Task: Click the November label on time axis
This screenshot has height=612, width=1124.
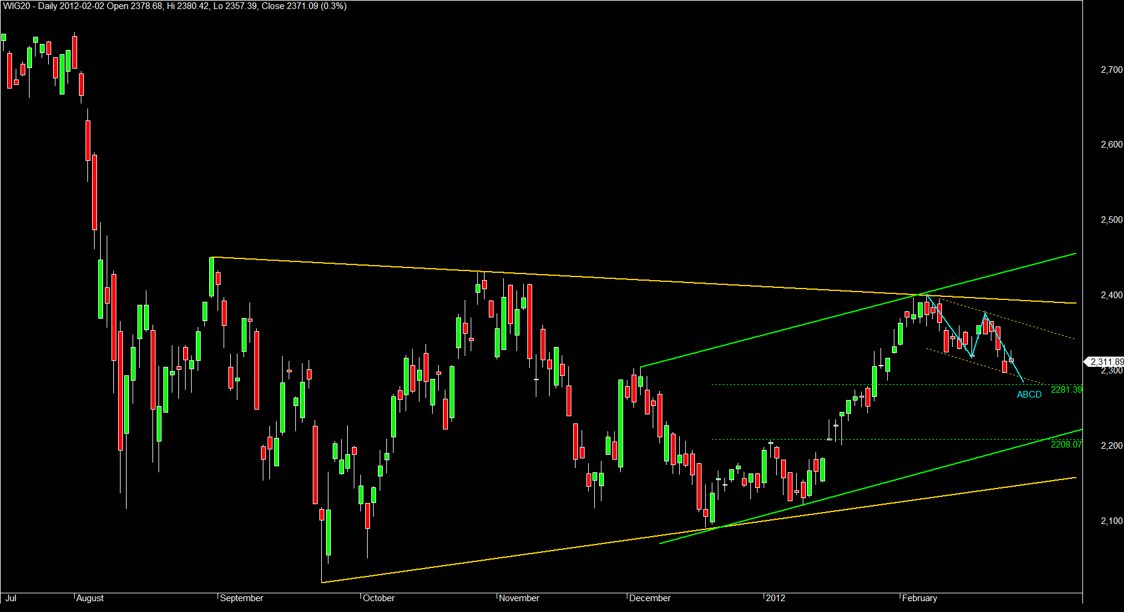Action: tap(520, 598)
